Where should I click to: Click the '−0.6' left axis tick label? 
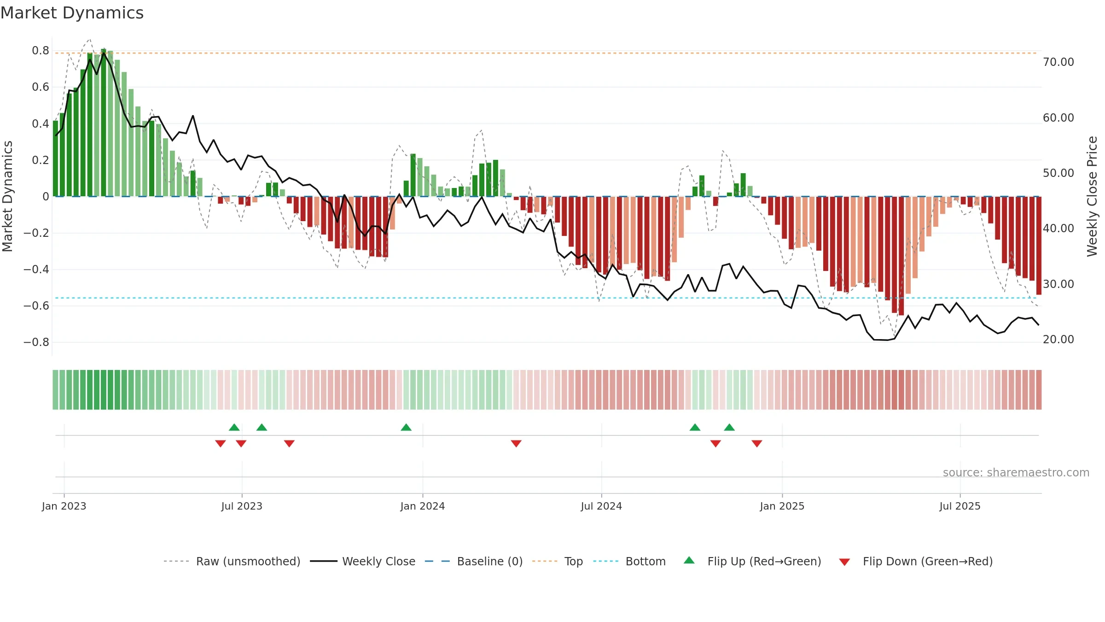pyautogui.click(x=36, y=305)
